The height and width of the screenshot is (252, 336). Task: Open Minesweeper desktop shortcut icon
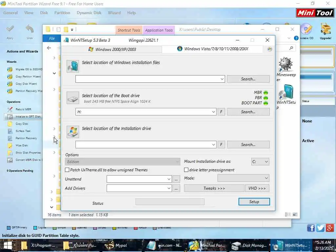coord(286,64)
